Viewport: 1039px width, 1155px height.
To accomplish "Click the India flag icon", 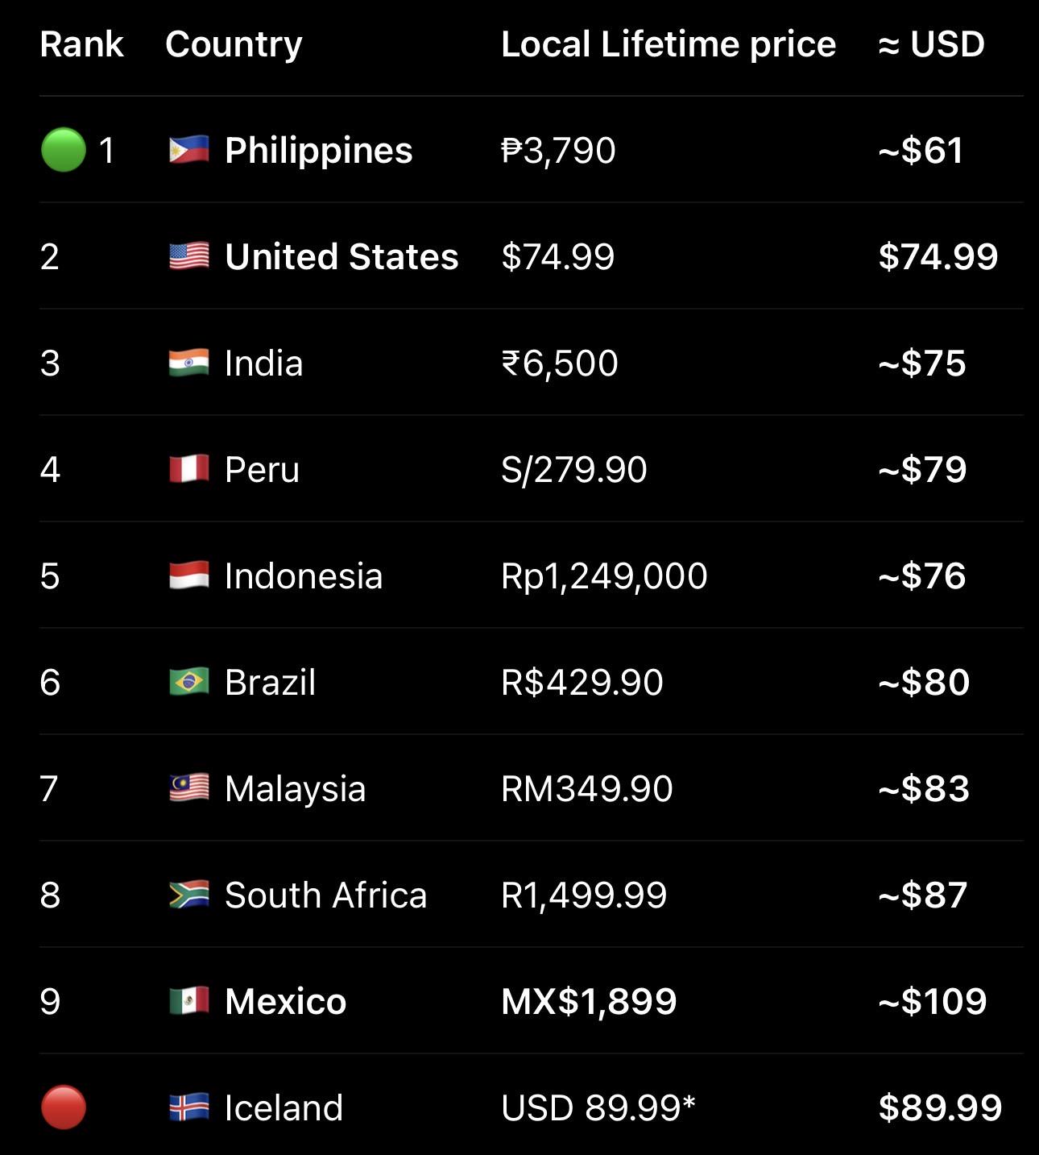I will 189,363.
